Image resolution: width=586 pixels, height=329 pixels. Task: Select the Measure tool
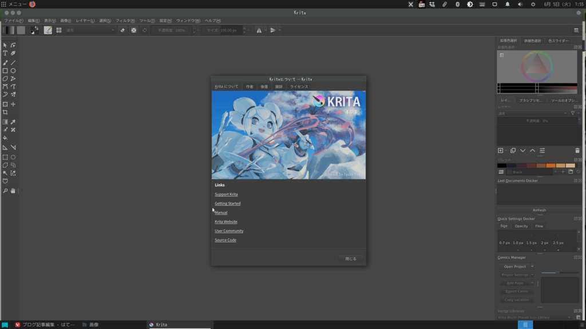point(13,148)
